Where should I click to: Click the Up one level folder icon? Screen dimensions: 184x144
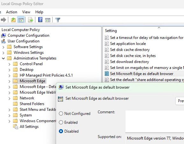pyautogui.click(x=13, y=20)
